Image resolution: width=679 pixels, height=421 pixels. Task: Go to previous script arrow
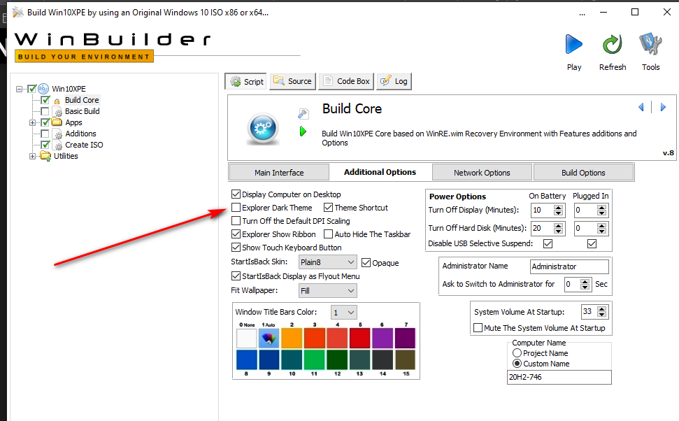tap(641, 107)
